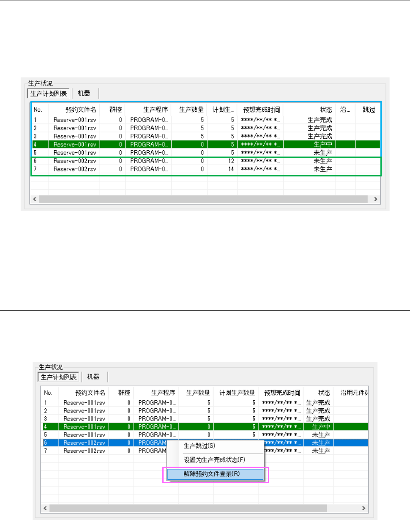Viewport: 410px width, 520px height.
Task: Select row 5 未生产 in panel without menu
Action: point(205,152)
